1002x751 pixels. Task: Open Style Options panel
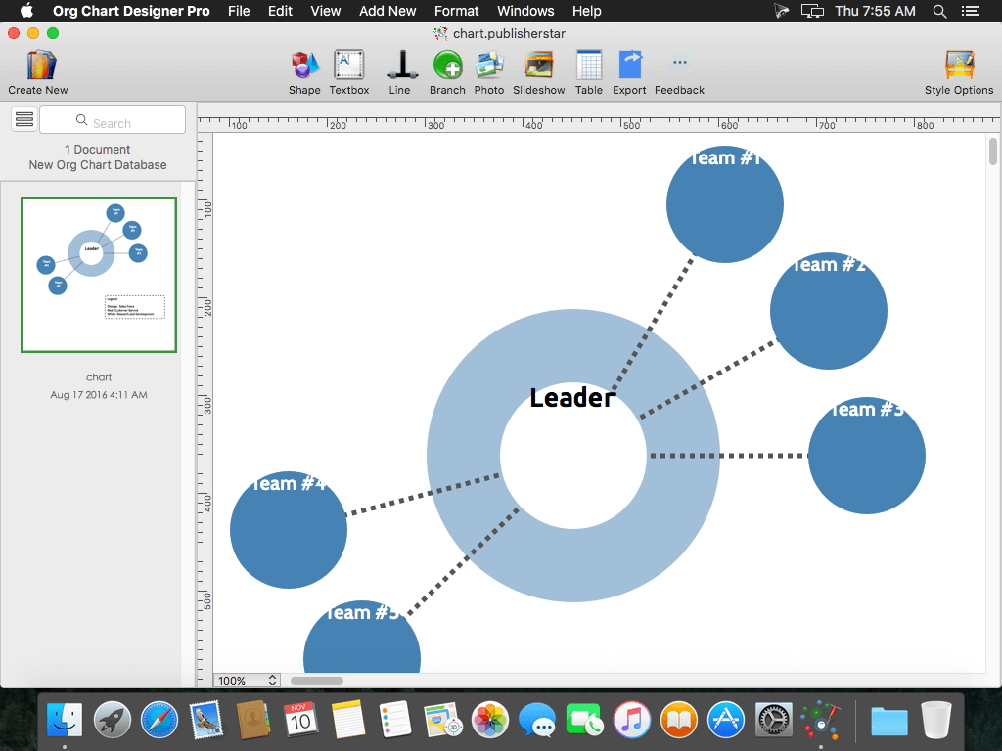959,66
